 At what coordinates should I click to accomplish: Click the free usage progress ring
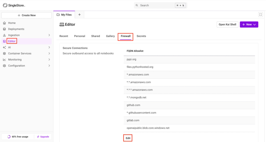tap(9, 137)
